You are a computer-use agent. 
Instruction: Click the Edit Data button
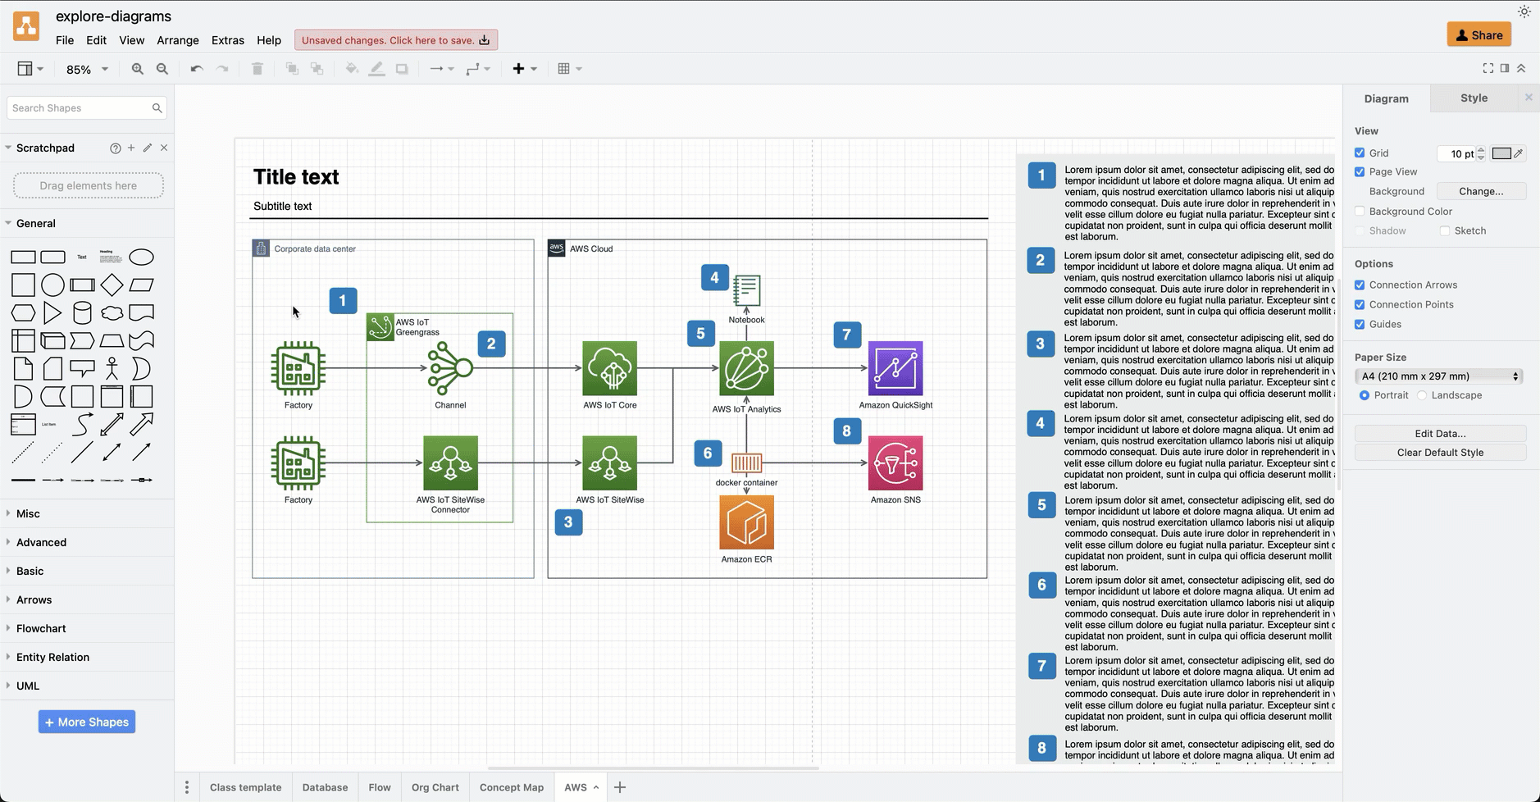[x=1439, y=433]
